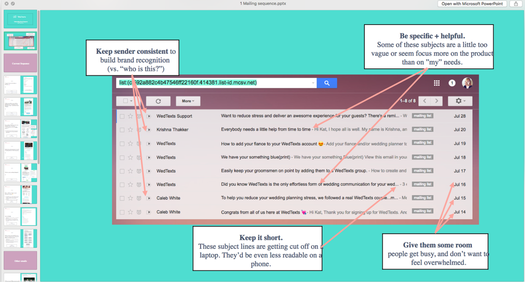Click Open with Microsoft PowerPoint button
The image size is (525, 282).
(472, 4)
